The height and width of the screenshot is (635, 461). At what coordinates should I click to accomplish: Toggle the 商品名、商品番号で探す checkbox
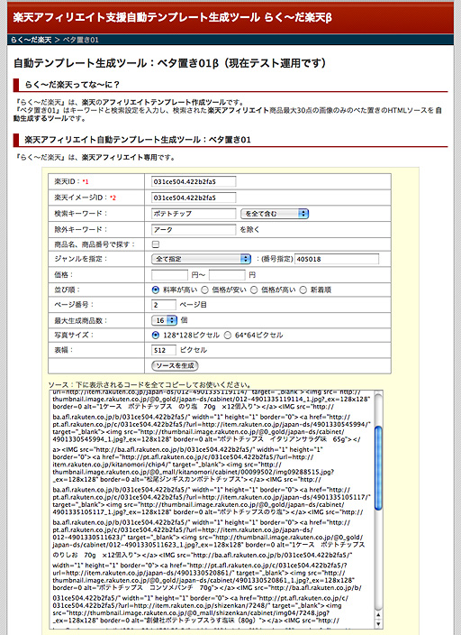(x=155, y=244)
